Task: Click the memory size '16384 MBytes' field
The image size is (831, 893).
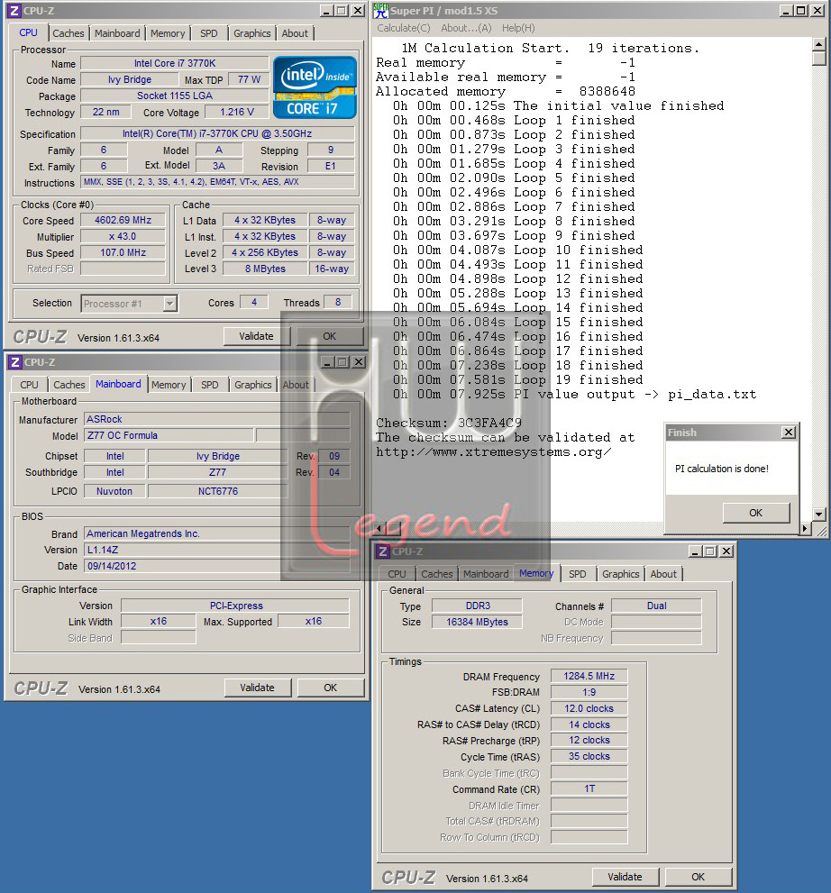Action: point(477,622)
